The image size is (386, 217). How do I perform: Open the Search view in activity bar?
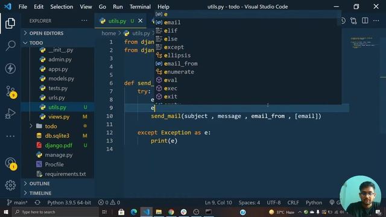point(10,46)
